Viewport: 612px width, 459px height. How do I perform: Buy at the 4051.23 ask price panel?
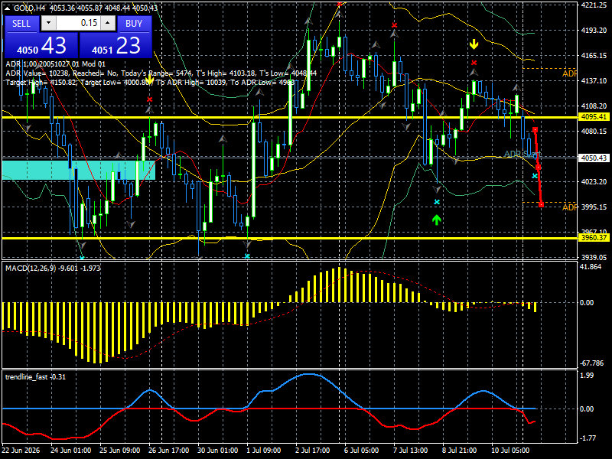click(116, 45)
